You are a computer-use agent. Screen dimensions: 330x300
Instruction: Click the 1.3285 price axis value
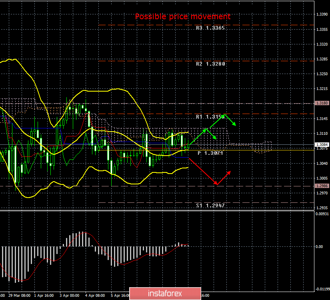322,59
